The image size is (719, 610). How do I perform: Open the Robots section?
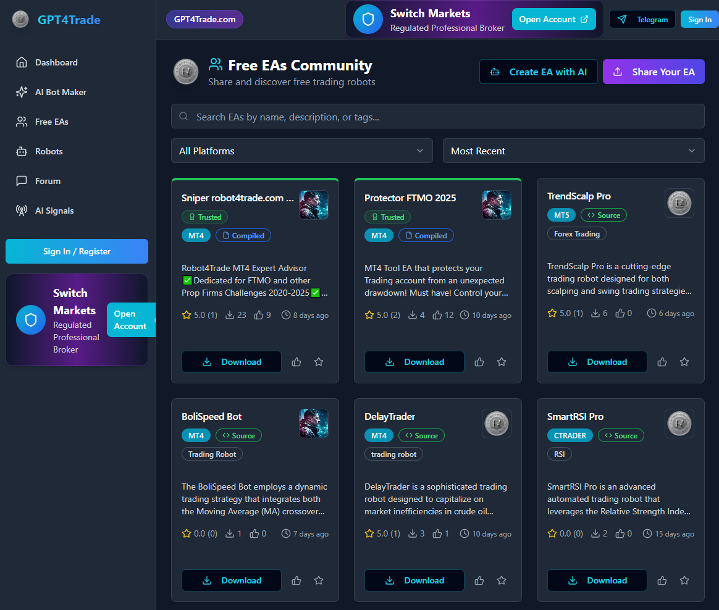click(x=40, y=151)
